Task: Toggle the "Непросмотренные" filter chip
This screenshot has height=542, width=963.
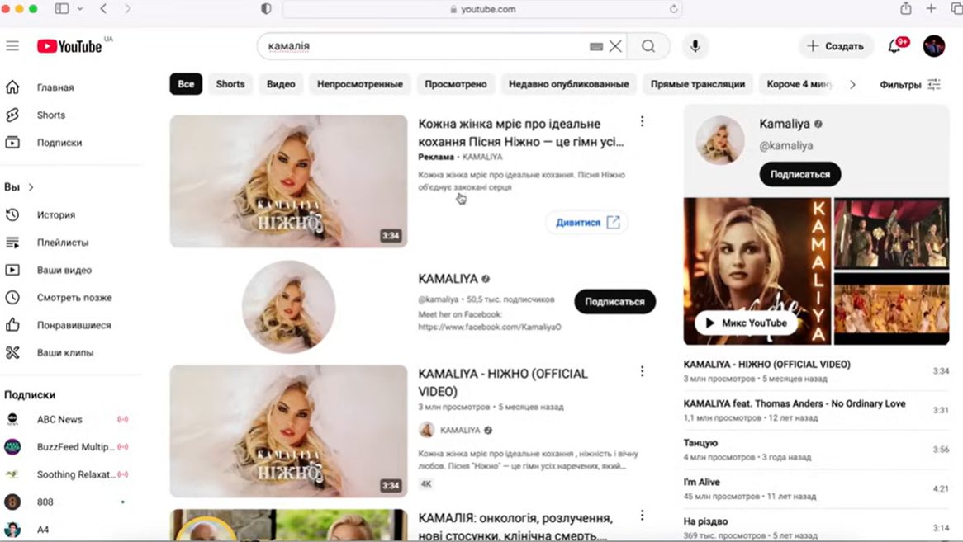Action: [360, 84]
